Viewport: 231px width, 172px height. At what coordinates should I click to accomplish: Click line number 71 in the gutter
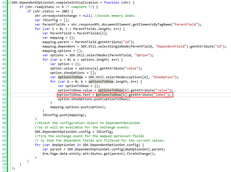click(x=4, y=168)
